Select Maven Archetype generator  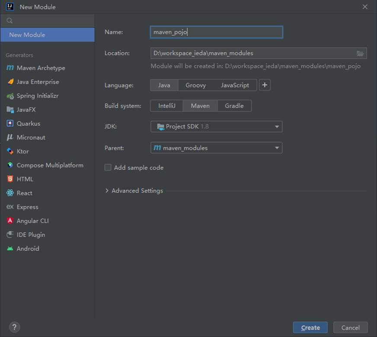click(x=48, y=68)
